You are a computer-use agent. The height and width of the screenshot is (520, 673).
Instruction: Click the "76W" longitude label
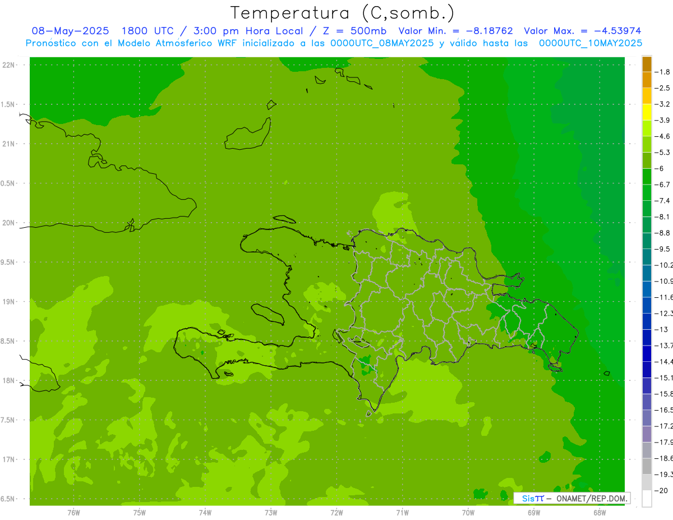point(73,513)
